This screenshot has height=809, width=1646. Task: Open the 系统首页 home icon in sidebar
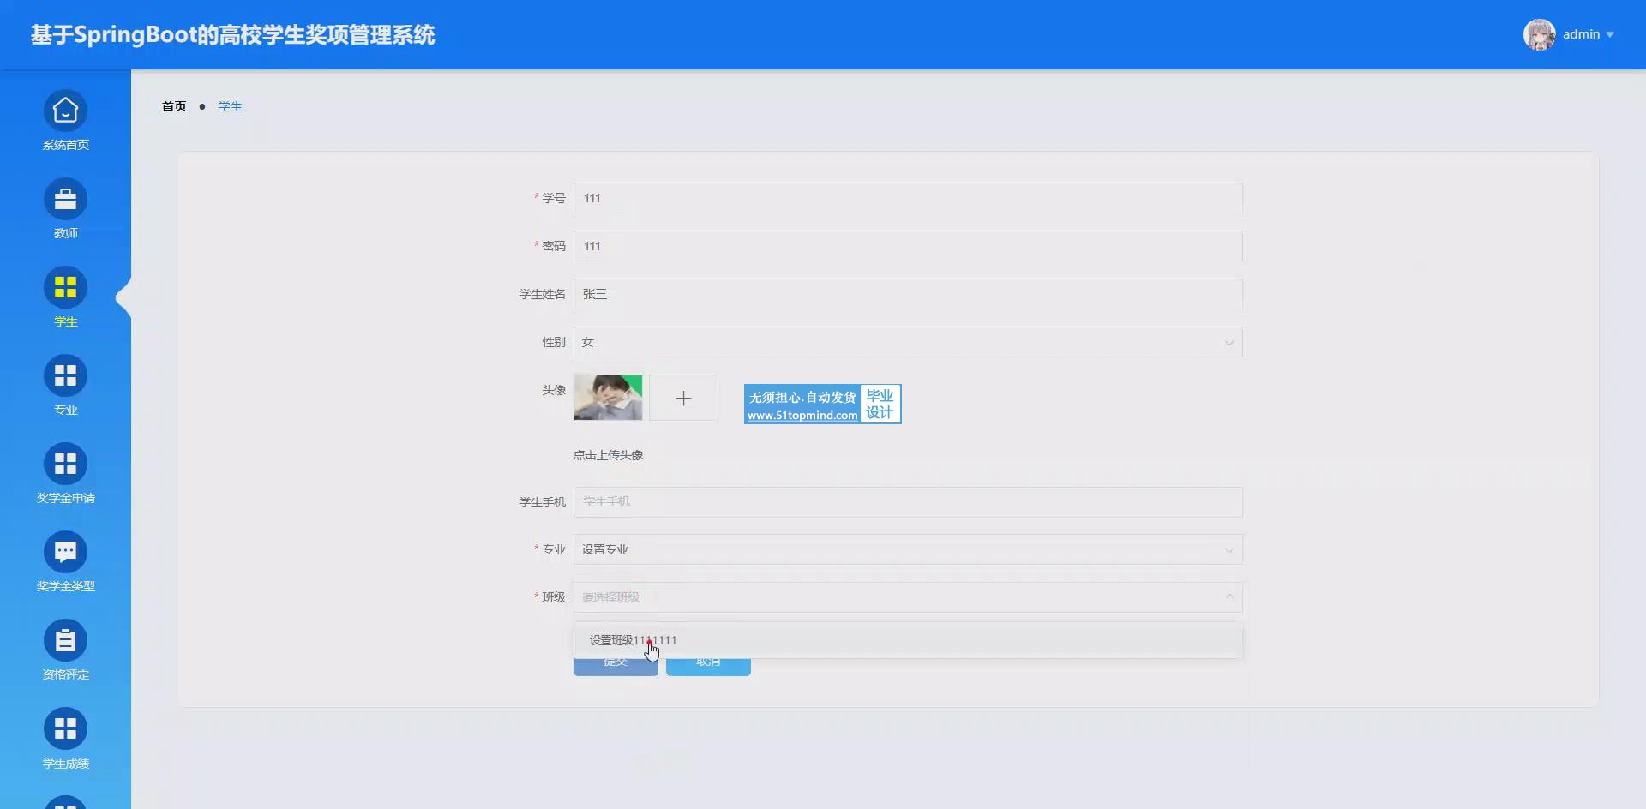tap(65, 111)
